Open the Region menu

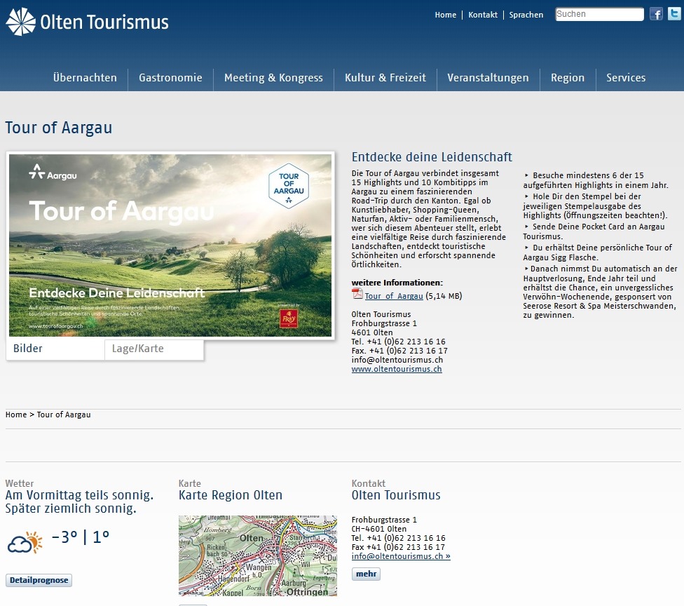[568, 78]
